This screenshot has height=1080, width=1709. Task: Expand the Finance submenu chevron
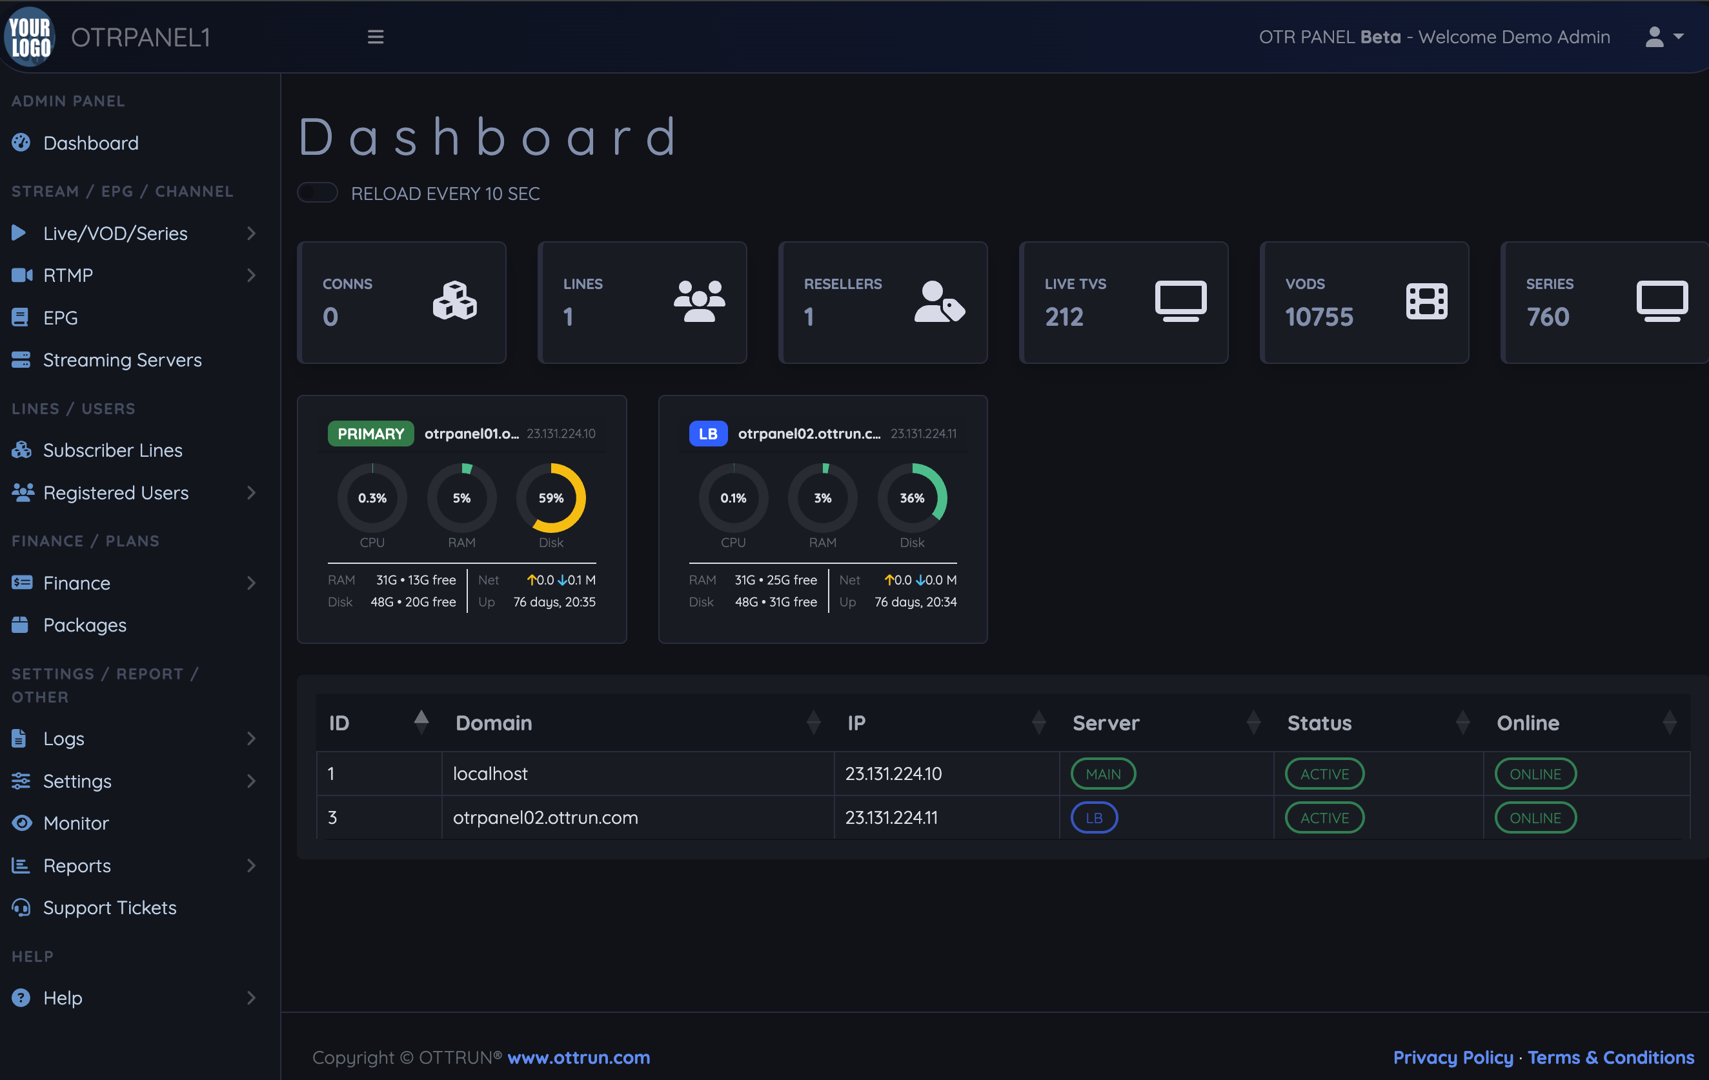point(251,583)
